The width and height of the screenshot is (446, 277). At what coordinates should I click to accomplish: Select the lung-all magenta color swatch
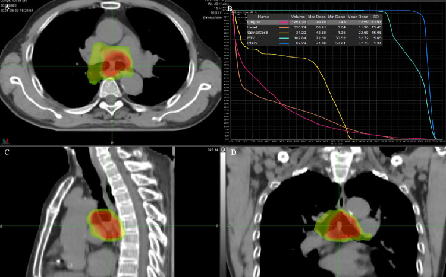[x=284, y=22]
